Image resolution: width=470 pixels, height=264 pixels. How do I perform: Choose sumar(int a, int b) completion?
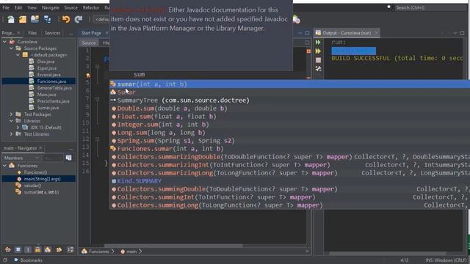289,84
